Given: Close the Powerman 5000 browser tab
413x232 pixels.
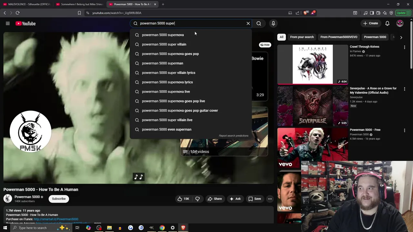Looking at the screenshot, I should pos(155,4).
